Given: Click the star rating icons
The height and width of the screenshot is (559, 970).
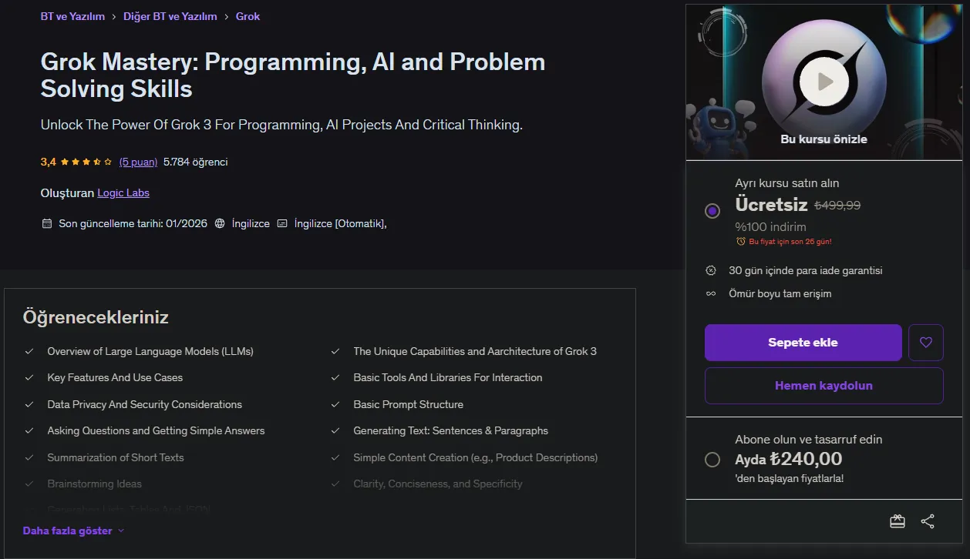Looking at the screenshot, I should point(86,162).
